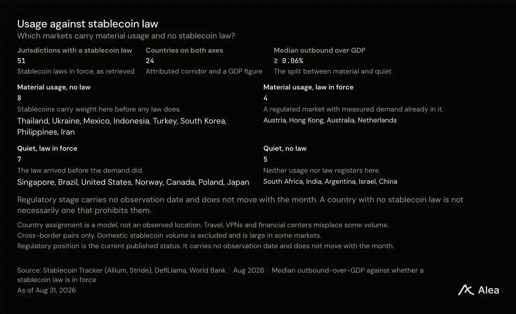Open 'Material usage, law in force' heading
This screenshot has height=314, width=516.
[308, 87]
